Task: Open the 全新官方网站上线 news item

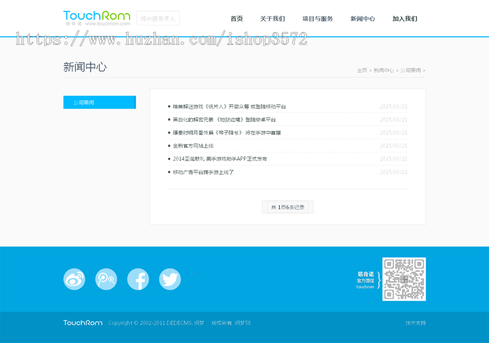Action: 193,146
